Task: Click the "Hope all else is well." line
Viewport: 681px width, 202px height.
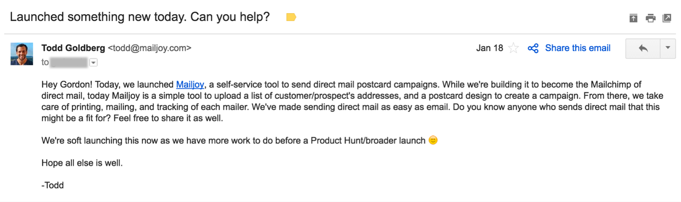Action: [x=82, y=163]
